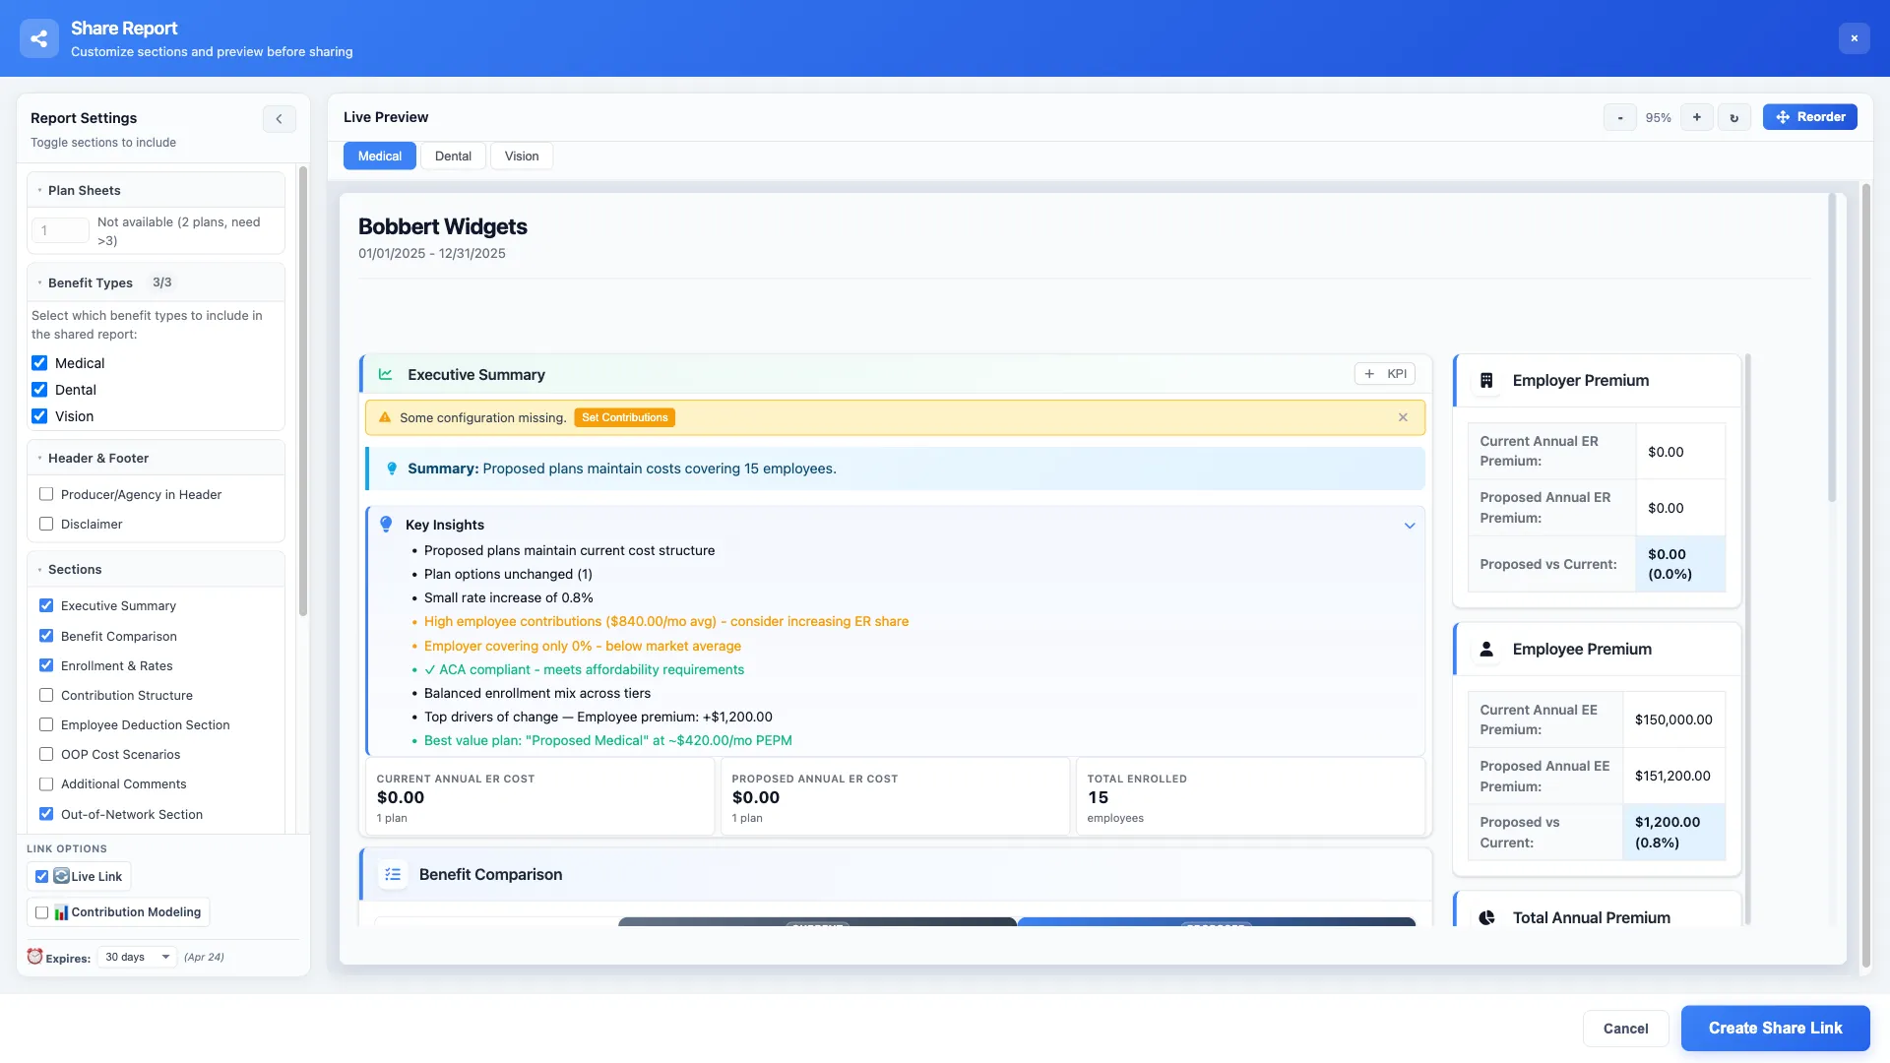Enable the Disclaimer option

(45, 524)
